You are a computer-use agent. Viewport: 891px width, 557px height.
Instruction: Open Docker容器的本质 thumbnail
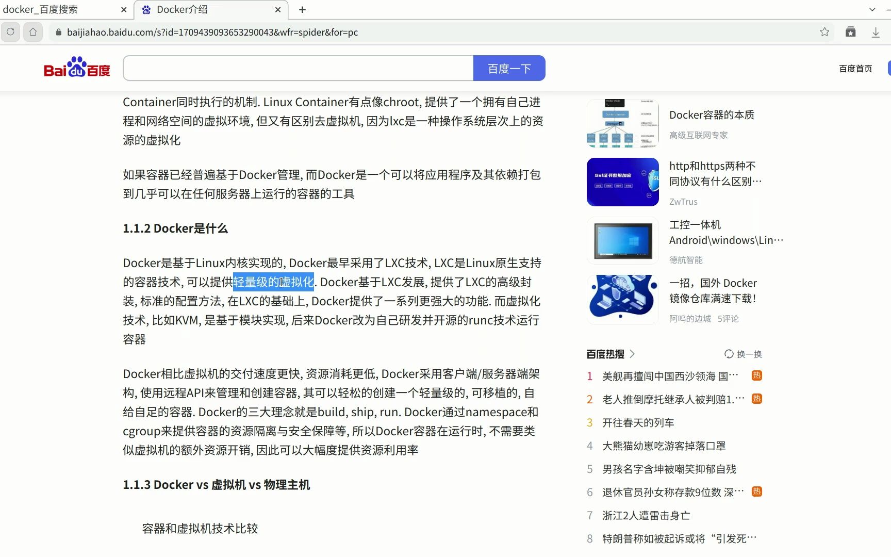[623, 123]
